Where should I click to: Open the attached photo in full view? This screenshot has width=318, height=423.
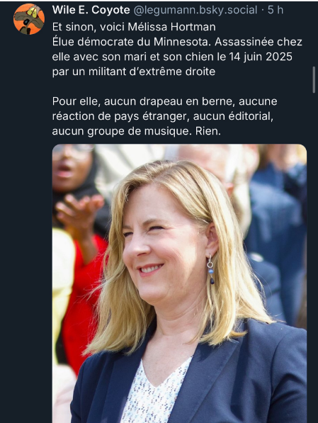pyautogui.click(x=179, y=283)
